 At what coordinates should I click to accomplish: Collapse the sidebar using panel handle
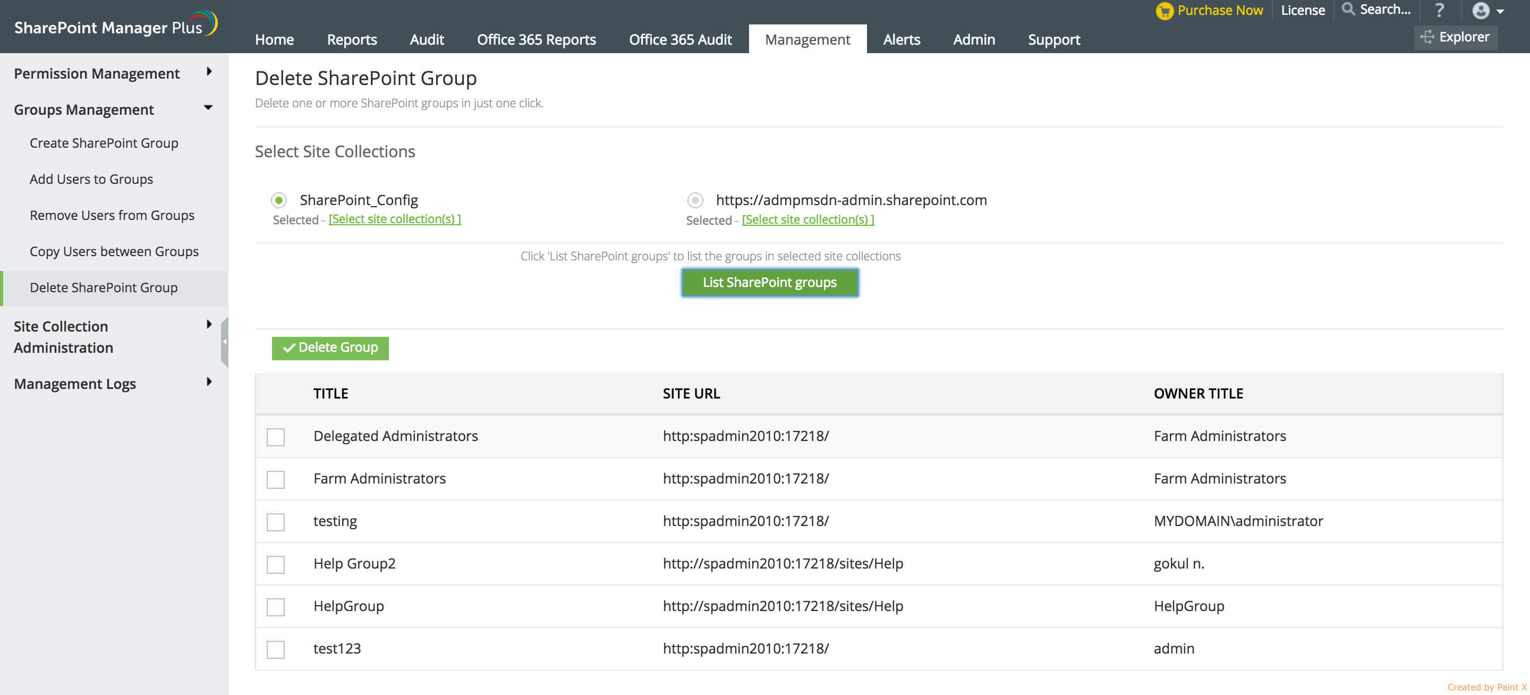coord(225,342)
